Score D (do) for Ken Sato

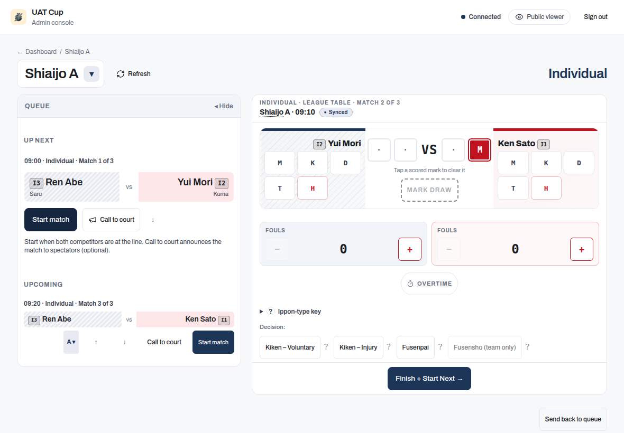pyautogui.click(x=579, y=163)
